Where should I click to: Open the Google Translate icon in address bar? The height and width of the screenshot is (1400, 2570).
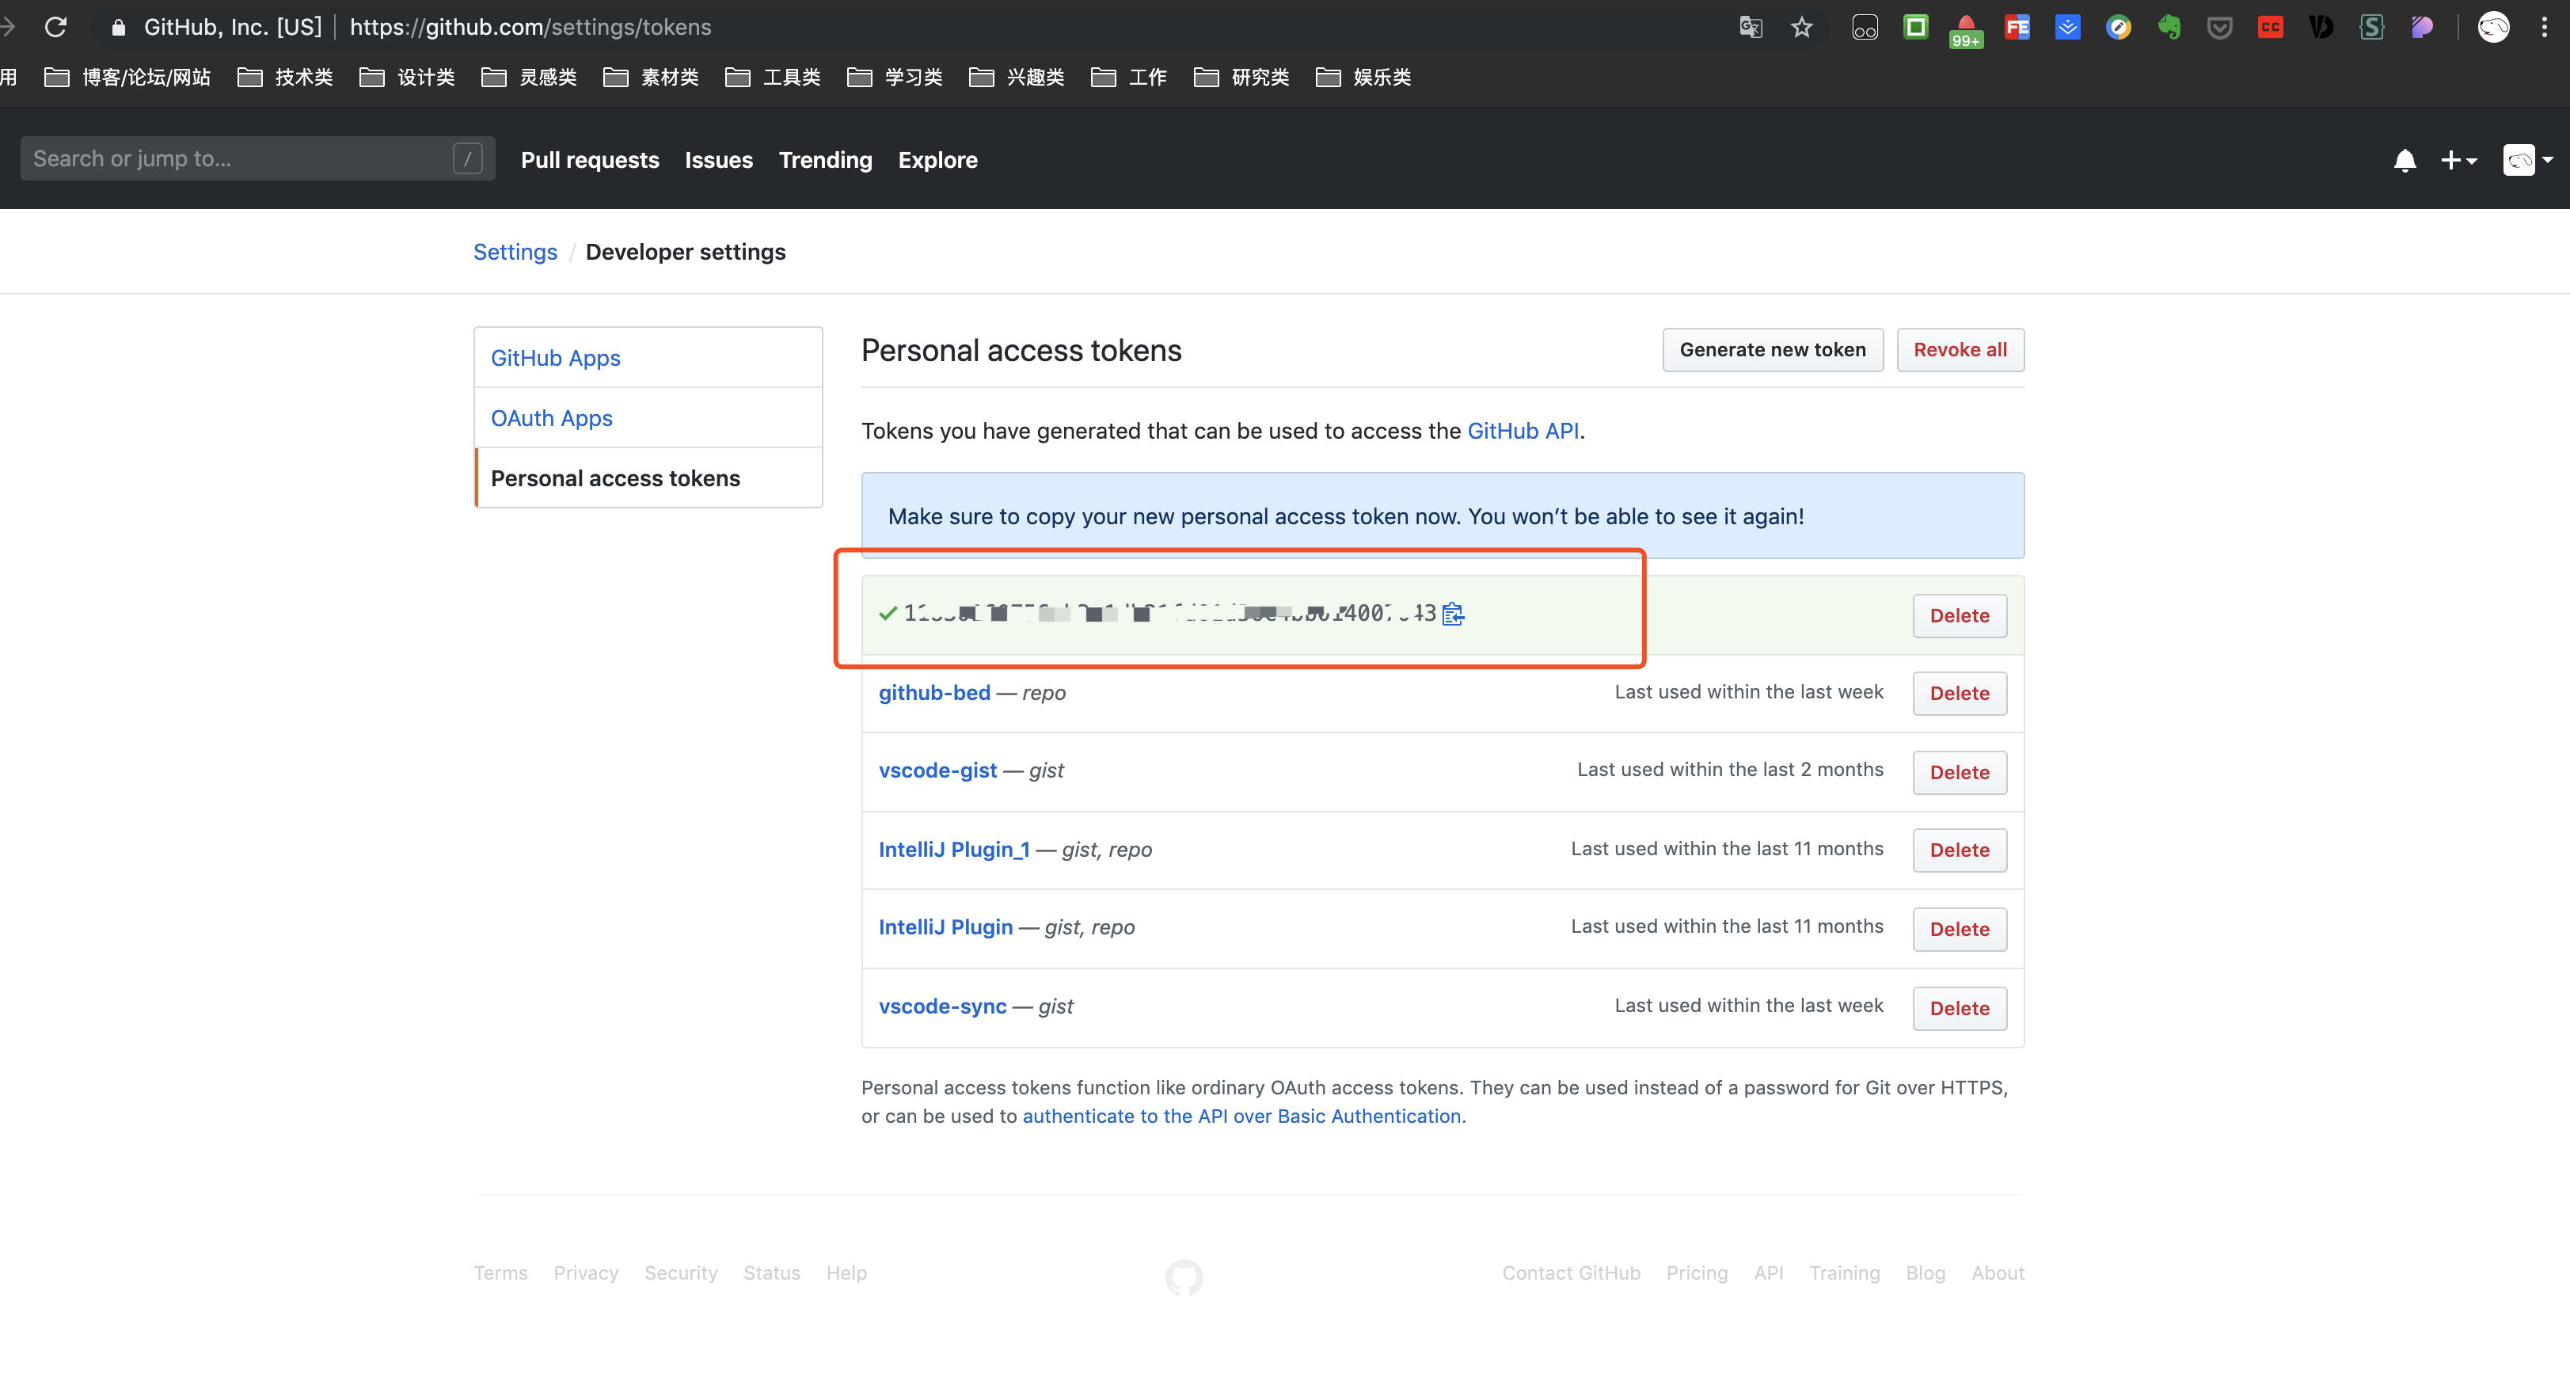pos(1751,27)
